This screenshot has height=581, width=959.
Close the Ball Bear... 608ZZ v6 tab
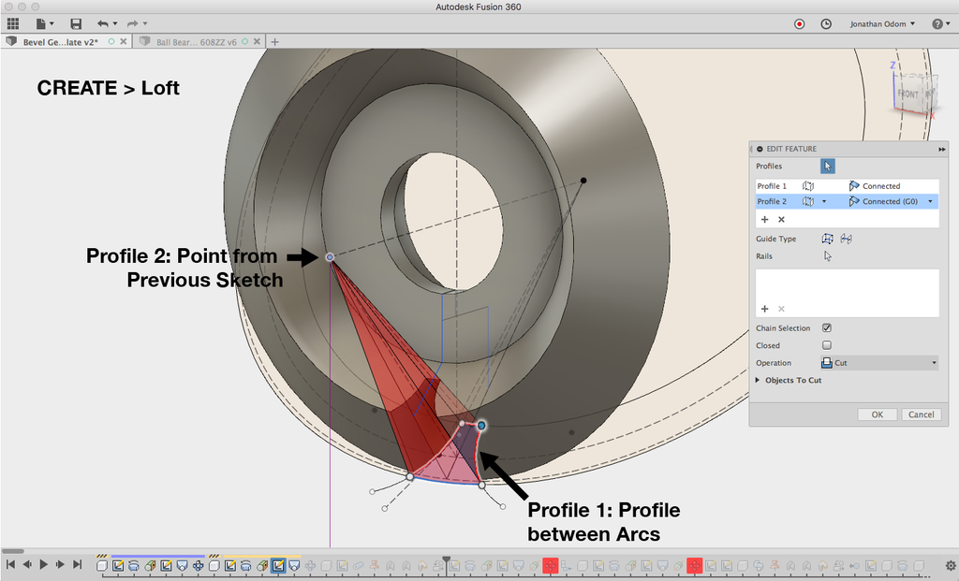pos(257,41)
